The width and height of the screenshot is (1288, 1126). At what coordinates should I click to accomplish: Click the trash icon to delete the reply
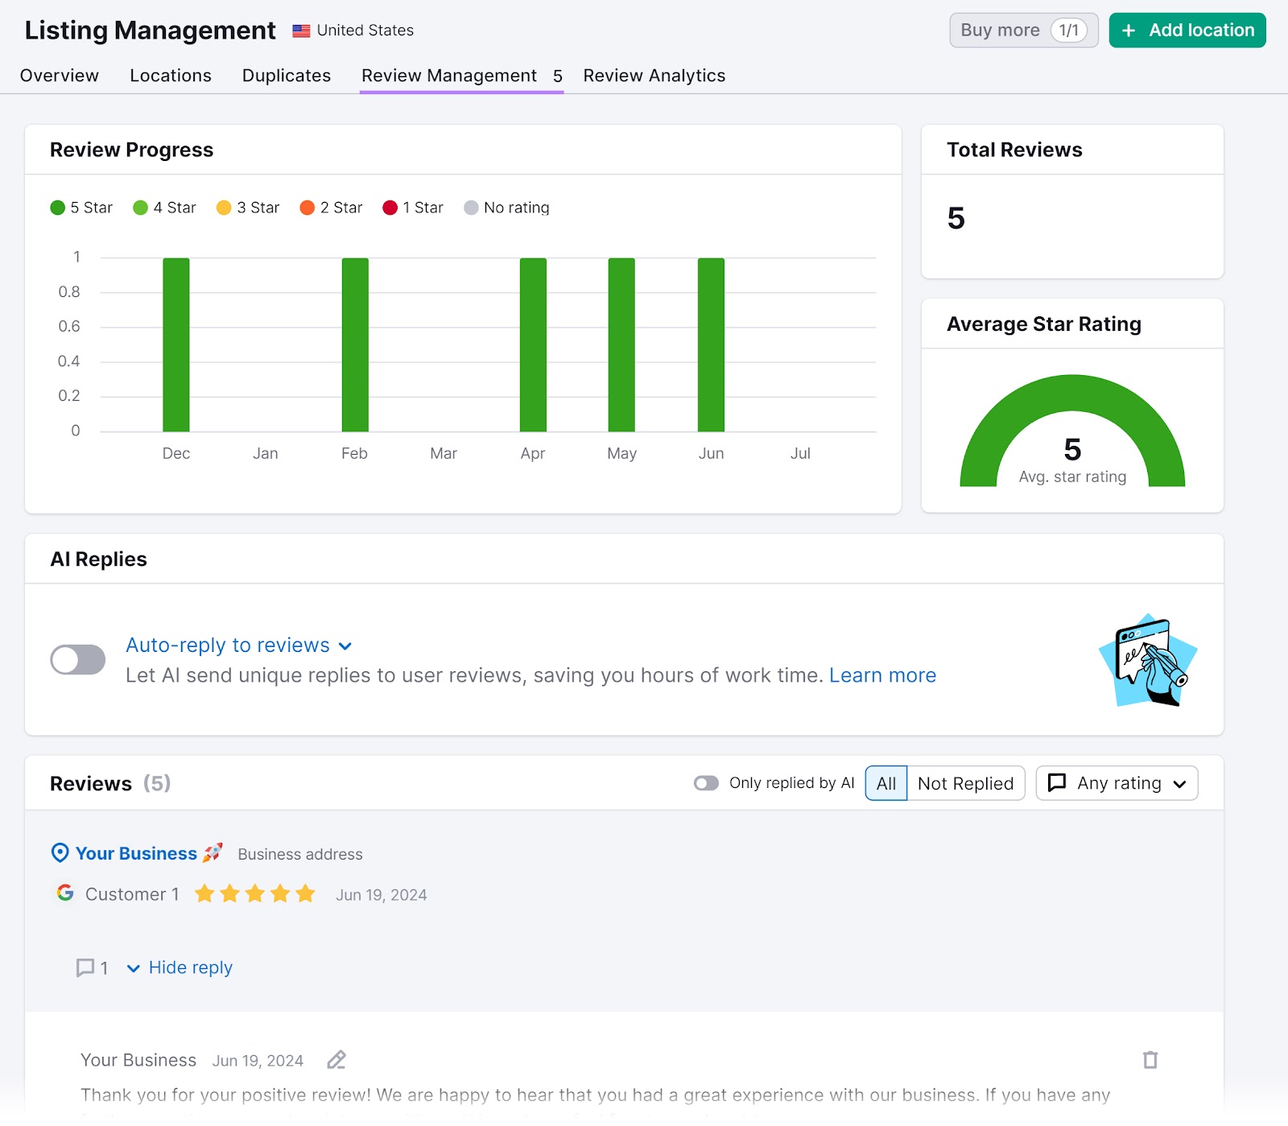point(1150,1060)
